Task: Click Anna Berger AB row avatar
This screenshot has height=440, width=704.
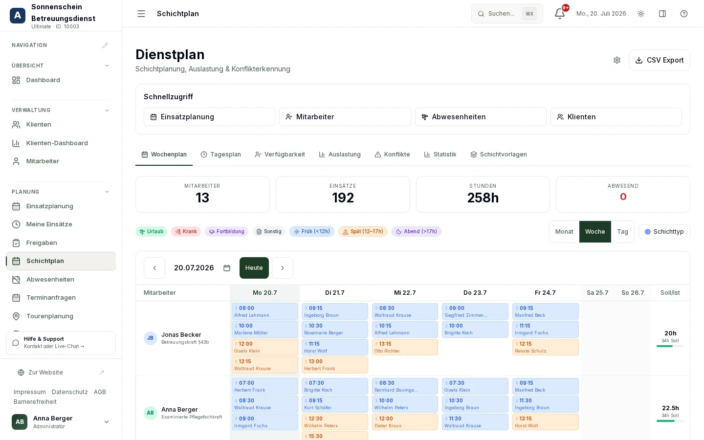Action: tap(151, 413)
